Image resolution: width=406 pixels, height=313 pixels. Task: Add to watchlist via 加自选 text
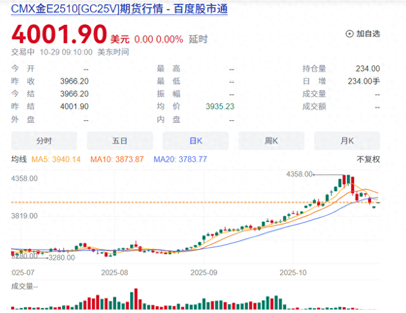pos(368,34)
